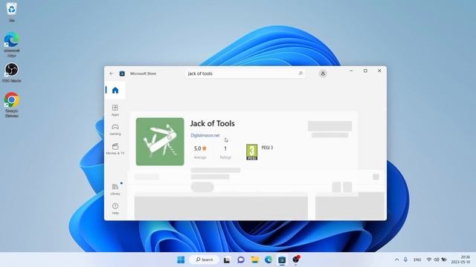Click the Jack of Tools app icon
Image resolution: width=476 pixels, height=267 pixels.
tap(160, 142)
